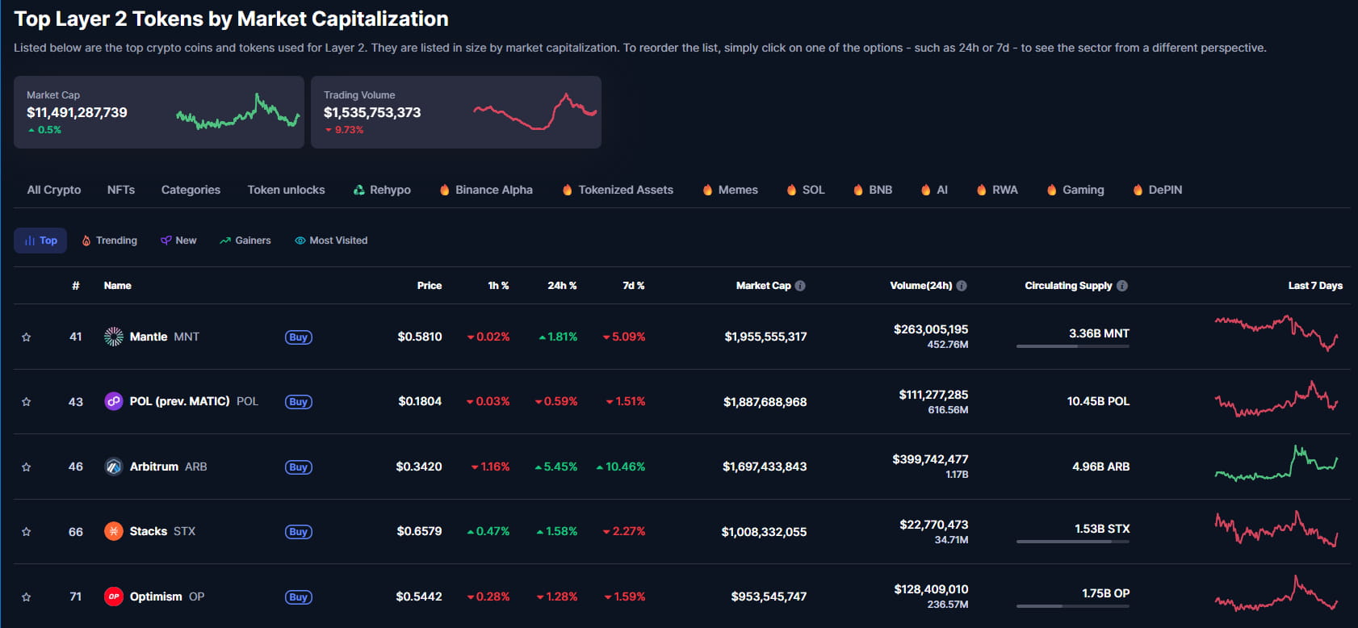Click the Circulating Supply info icon

pos(1122,286)
